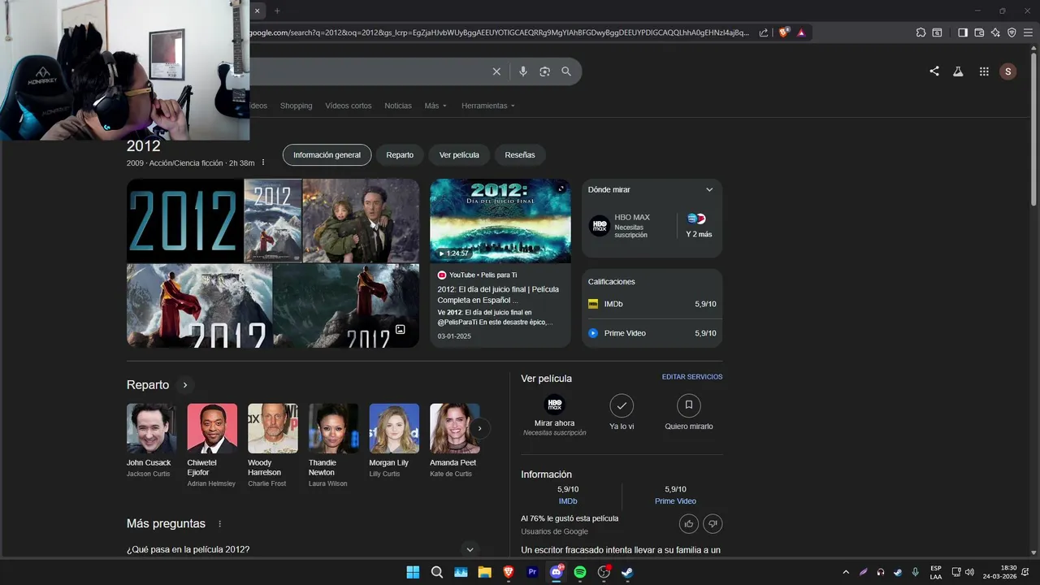Launch Premiere Pro from the taskbar
Viewport: 1040px width, 585px height.
tap(532, 572)
